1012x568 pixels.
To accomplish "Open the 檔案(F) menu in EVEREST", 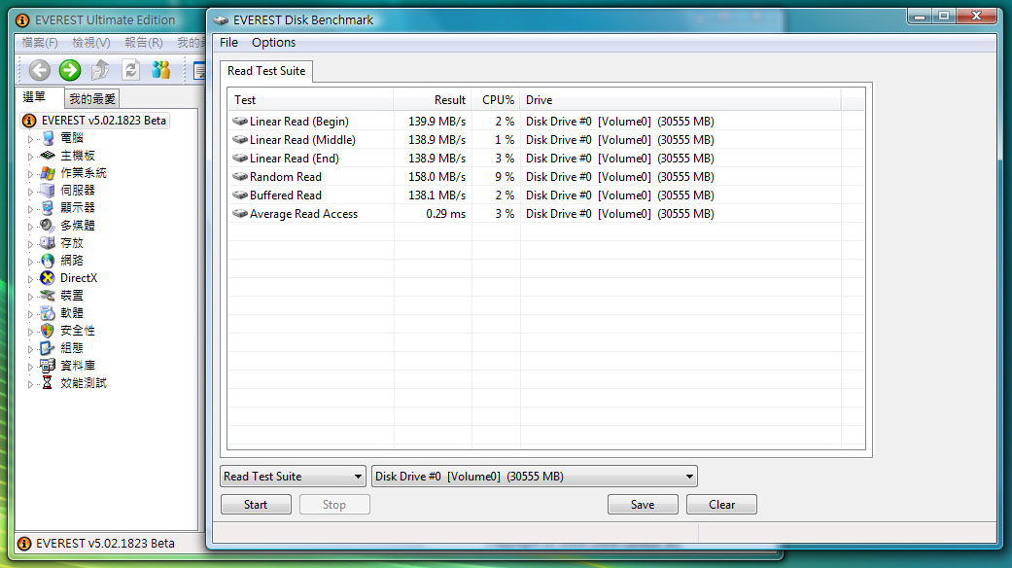I will coord(39,43).
